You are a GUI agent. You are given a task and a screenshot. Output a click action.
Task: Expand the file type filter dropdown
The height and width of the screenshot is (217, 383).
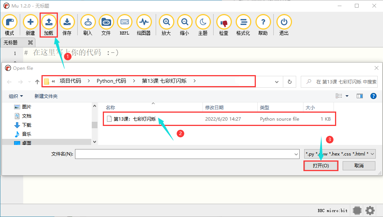tap(340, 154)
